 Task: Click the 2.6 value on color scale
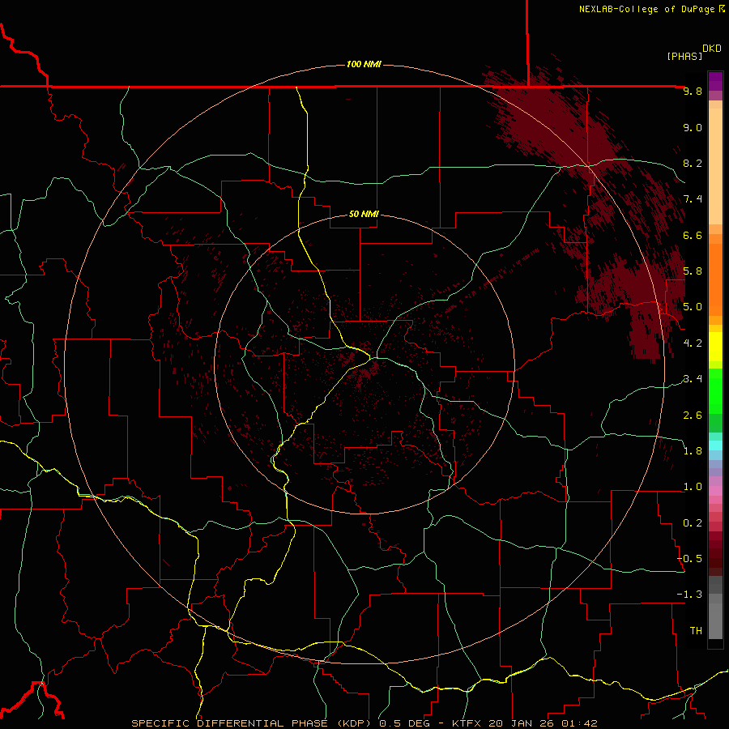693,416
